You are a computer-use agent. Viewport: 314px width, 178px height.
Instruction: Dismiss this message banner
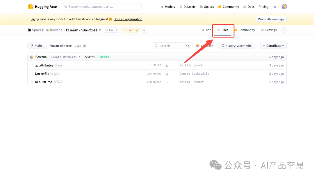(271, 19)
